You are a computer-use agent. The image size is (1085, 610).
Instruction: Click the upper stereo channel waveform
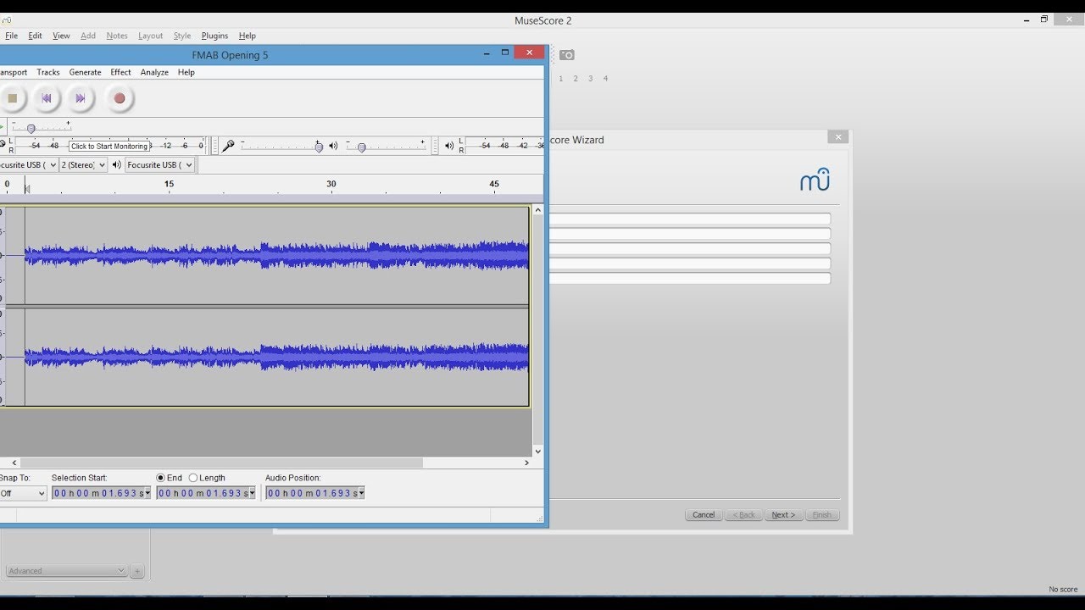tap(266, 255)
